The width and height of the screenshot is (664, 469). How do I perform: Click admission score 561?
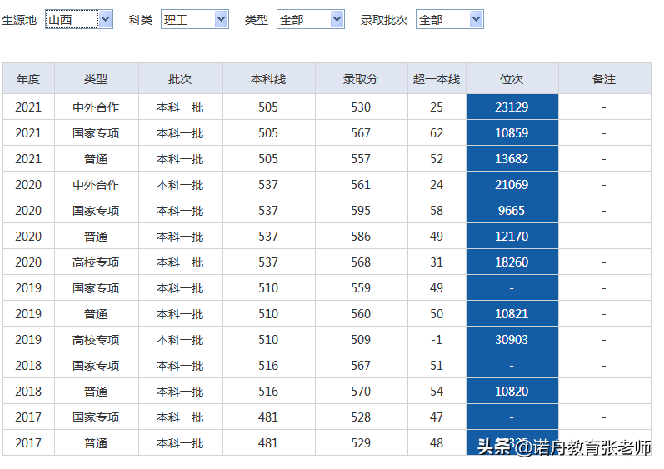(x=361, y=185)
